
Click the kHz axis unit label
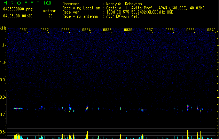point(3,28)
